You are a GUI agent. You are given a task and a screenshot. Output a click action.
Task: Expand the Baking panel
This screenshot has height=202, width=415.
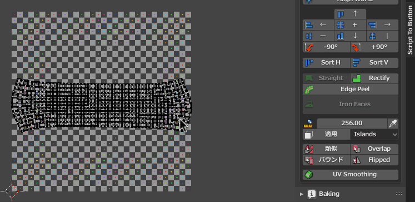(302, 194)
